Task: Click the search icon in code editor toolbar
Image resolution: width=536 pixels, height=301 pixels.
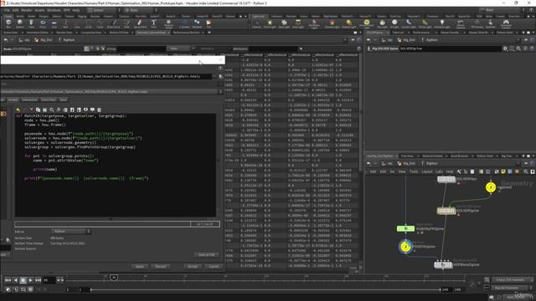Action: (x=52, y=110)
